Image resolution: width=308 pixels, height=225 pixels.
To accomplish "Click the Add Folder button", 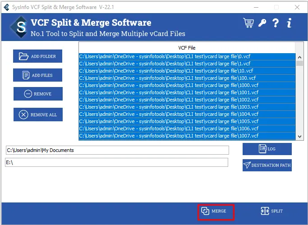I will point(38,56).
